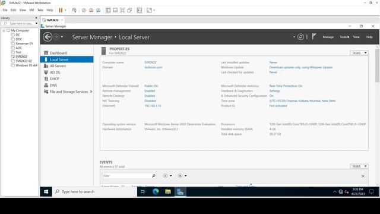Click the events filter search magnifier
Image resolution: width=380 pixels, height=214 pixels.
[153, 176]
